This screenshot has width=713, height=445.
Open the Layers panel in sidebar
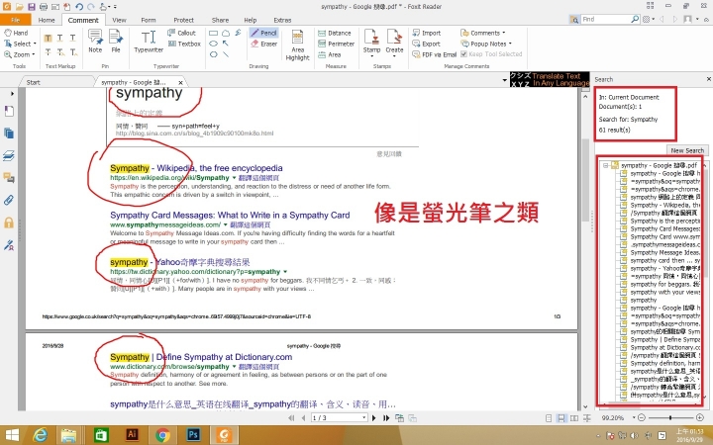click(9, 155)
